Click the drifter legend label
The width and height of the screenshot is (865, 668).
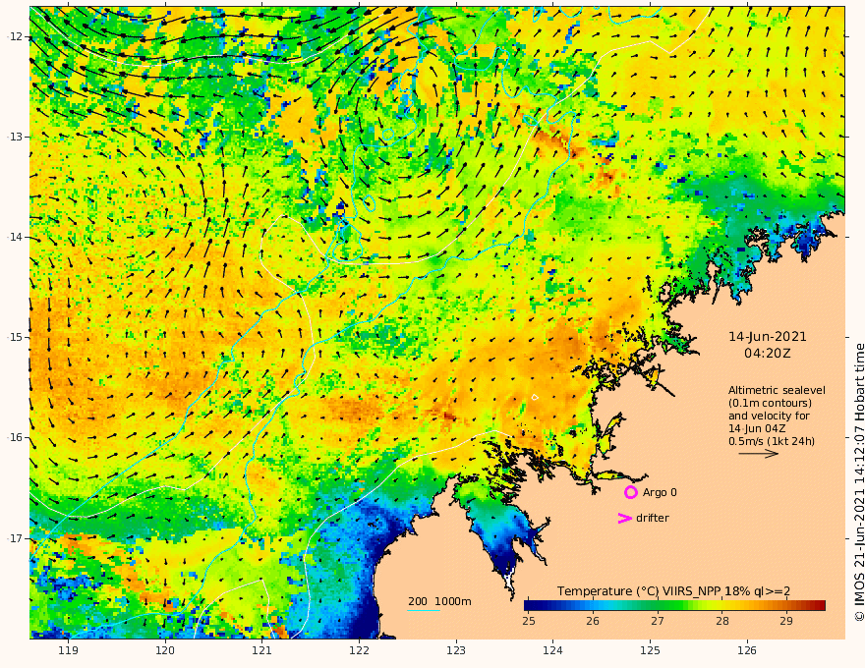(x=653, y=518)
